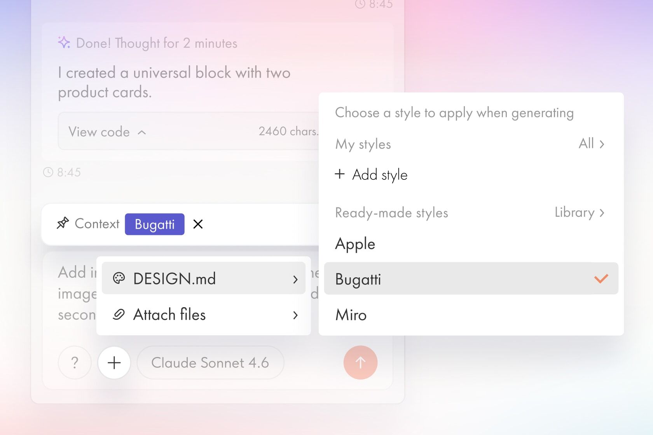Click the palette icon beside DESIGN.md
Image resolution: width=653 pixels, height=435 pixels.
(119, 278)
